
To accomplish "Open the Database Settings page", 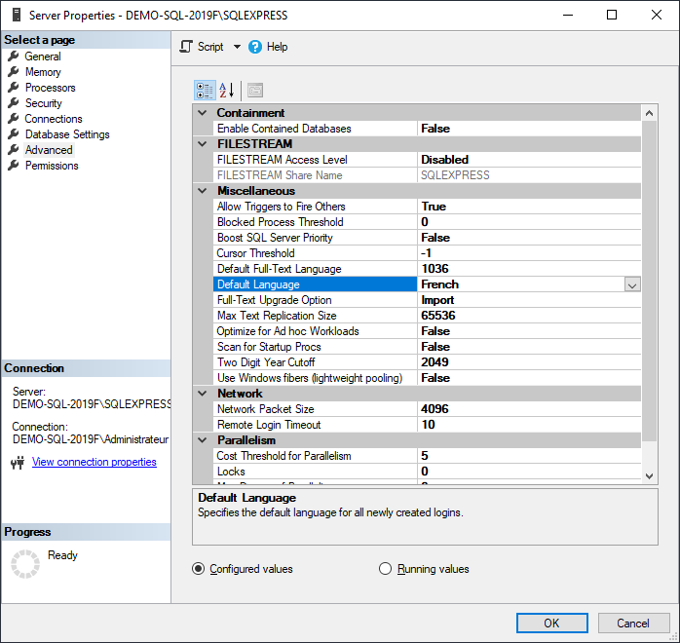I will [67, 134].
